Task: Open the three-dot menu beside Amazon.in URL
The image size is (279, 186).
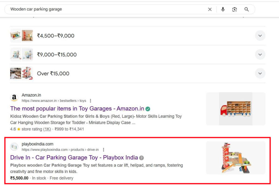Action: pos(90,101)
